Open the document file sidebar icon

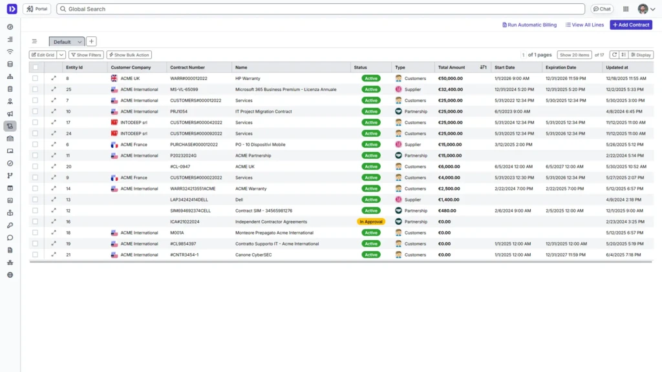pyautogui.click(x=10, y=250)
